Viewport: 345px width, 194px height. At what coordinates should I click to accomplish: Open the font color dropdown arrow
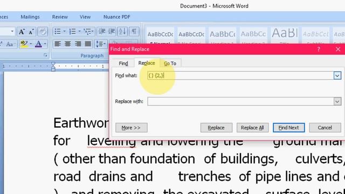pos(45,44)
